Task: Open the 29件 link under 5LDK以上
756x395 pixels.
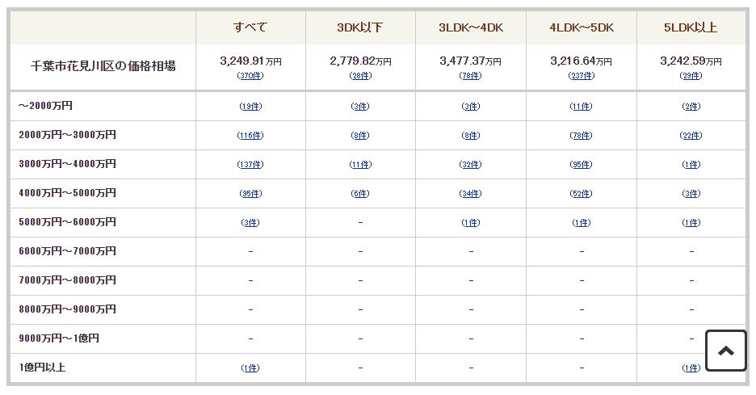Action: [691, 76]
